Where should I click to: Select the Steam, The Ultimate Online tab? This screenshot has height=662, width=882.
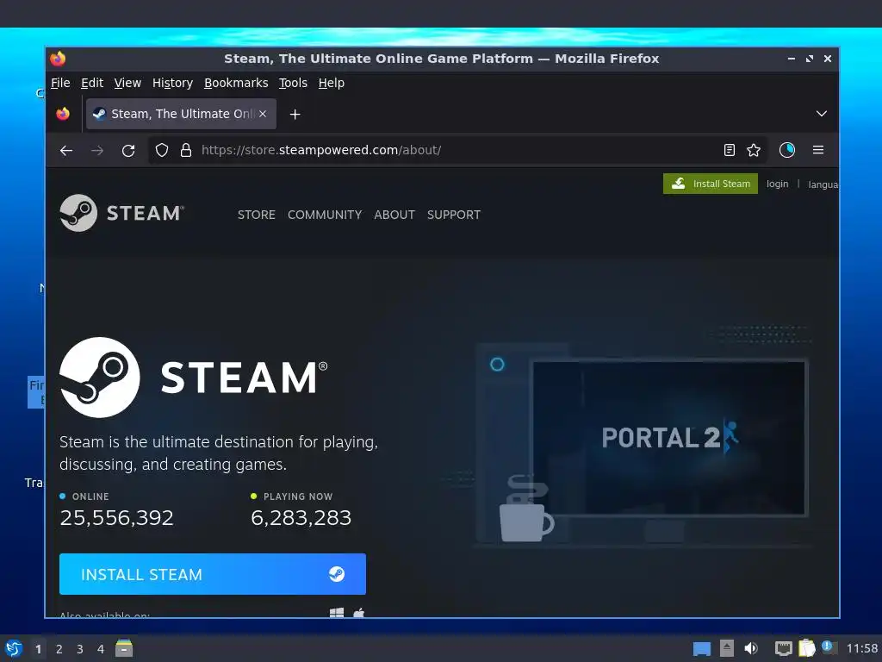tap(181, 114)
